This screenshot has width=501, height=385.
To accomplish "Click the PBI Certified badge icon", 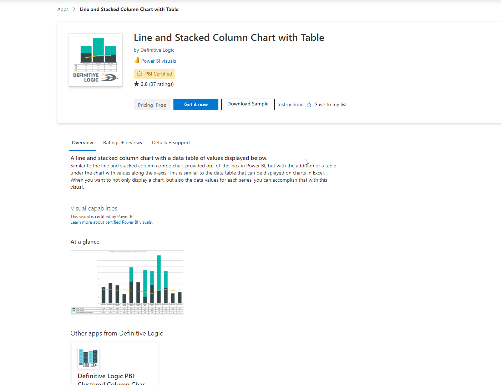I will click(140, 74).
